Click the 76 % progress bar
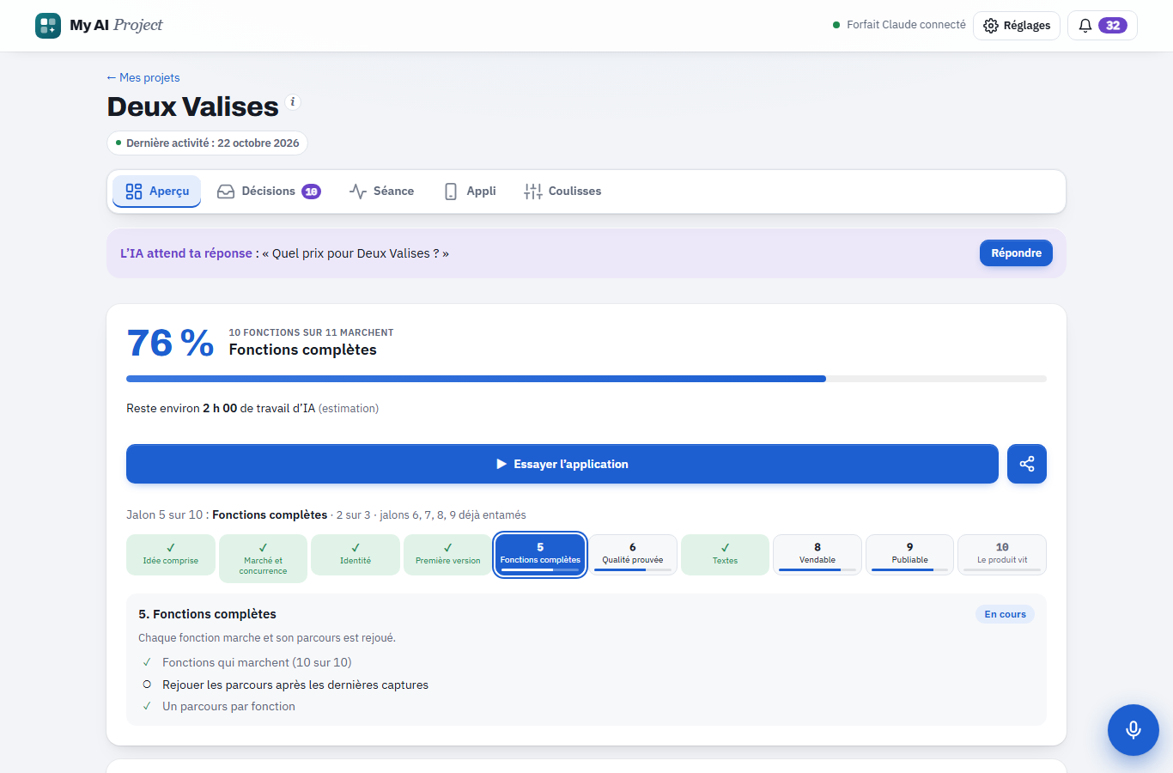The width and height of the screenshot is (1173, 773). (586, 379)
